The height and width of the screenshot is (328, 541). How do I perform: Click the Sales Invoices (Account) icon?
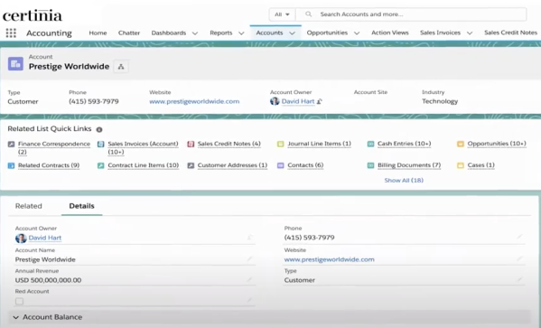pyautogui.click(x=101, y=144)
